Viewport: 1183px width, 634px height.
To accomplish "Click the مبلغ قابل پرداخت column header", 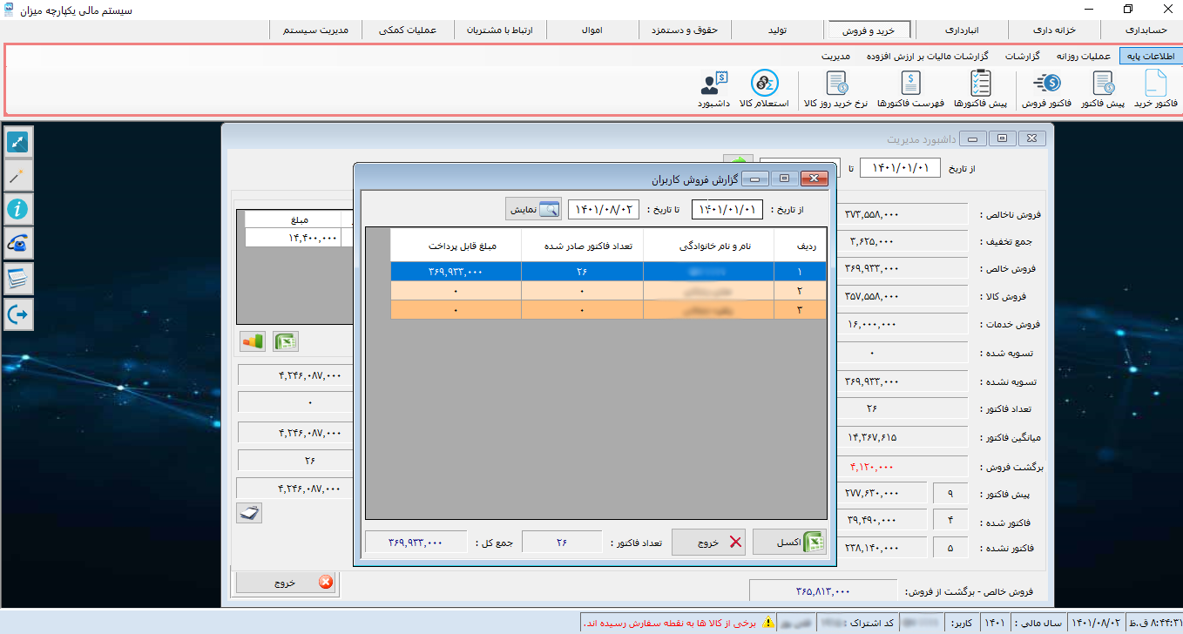I will (456, 246).
